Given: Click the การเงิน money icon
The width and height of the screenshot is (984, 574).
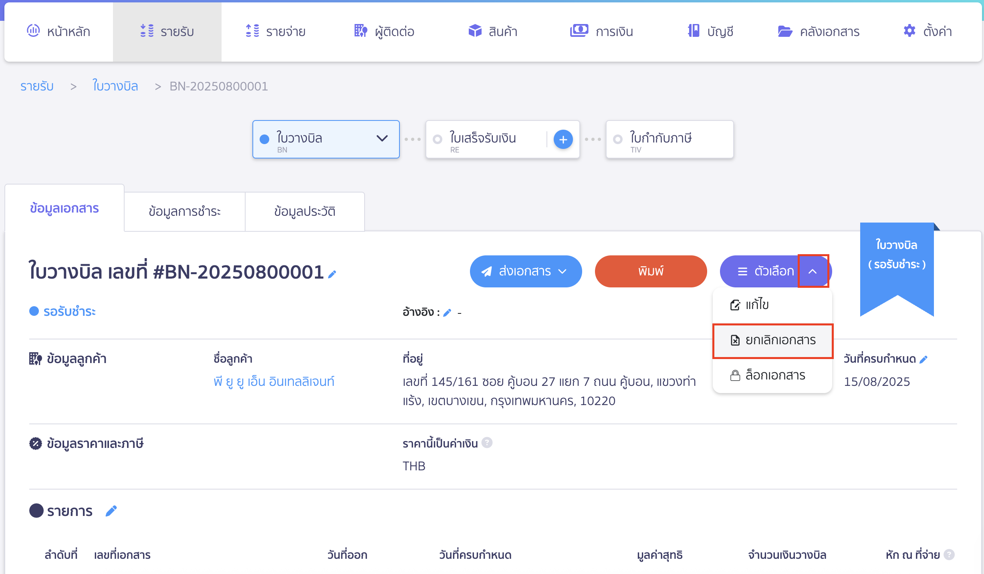Looking at the screenshot, I should point(579,30).
